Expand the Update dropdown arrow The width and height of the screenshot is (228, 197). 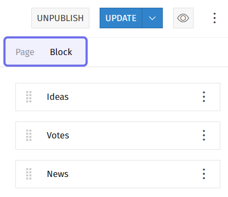click(x=152, y=18)
